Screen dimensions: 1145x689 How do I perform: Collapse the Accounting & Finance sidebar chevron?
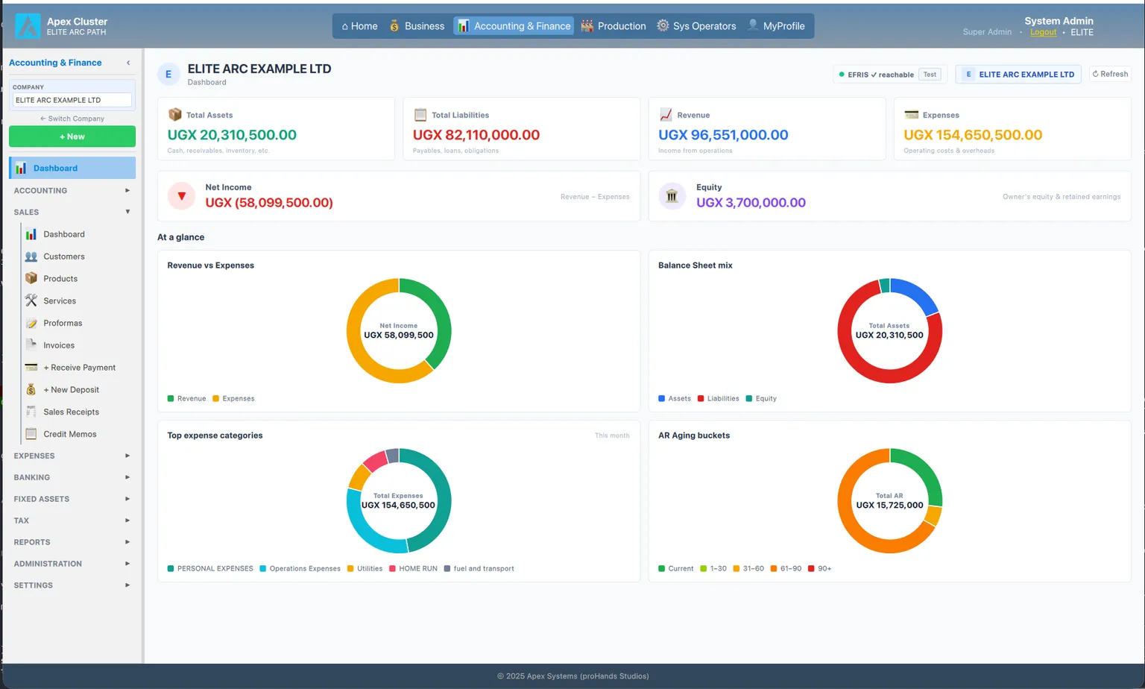click(128, 63)
